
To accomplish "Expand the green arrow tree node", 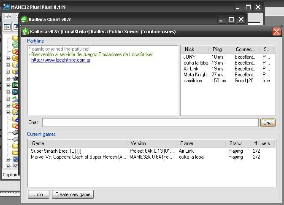I will coord(8,99).
